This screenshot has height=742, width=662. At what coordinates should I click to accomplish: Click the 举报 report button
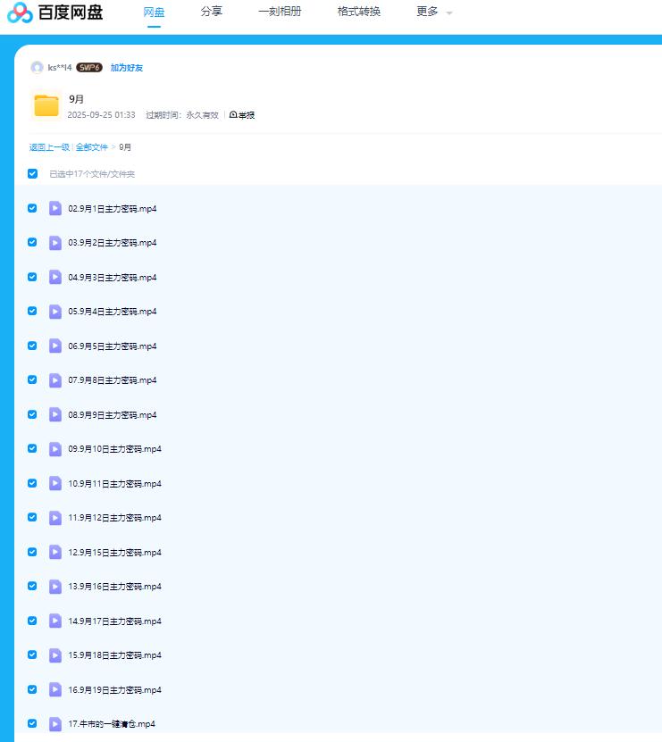242,115
